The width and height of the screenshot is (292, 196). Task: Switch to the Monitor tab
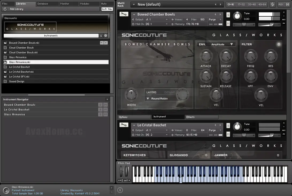pos(68,4)
